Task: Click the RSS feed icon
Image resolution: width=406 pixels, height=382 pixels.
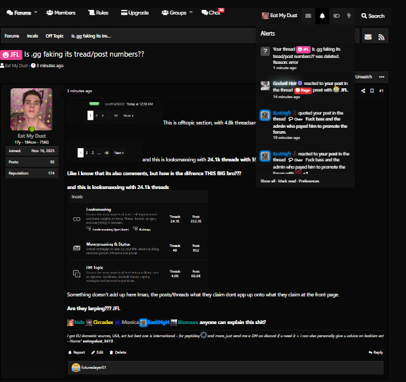Action: (382, 36)
